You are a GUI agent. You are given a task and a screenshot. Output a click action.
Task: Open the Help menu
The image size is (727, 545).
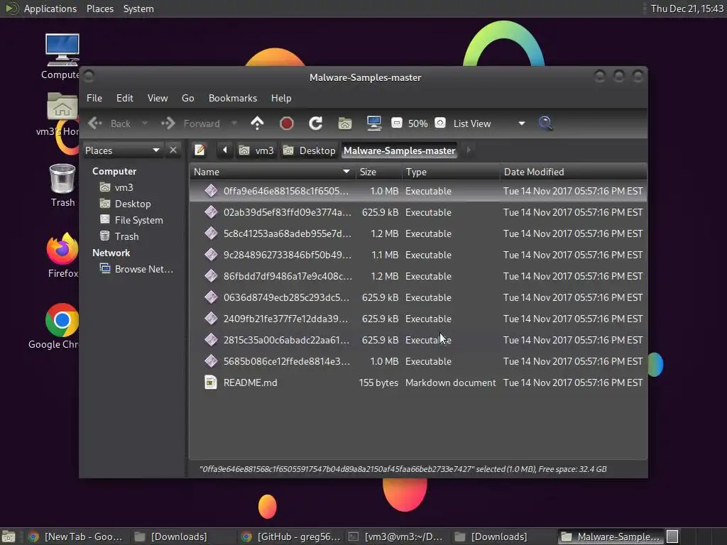281,98
